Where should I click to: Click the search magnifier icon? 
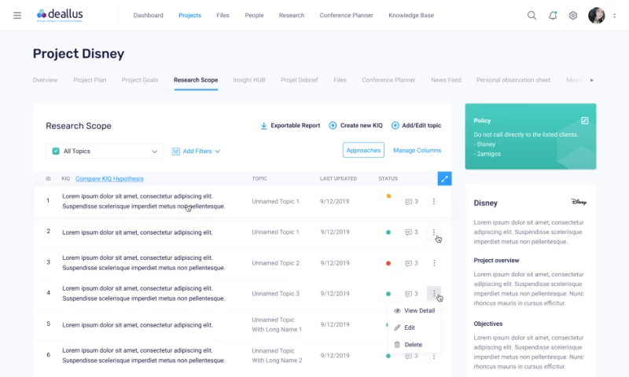click(532, 15)
